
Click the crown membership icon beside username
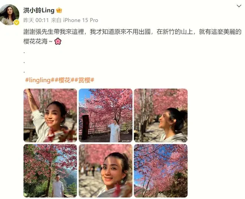click(x=59, y=10)
